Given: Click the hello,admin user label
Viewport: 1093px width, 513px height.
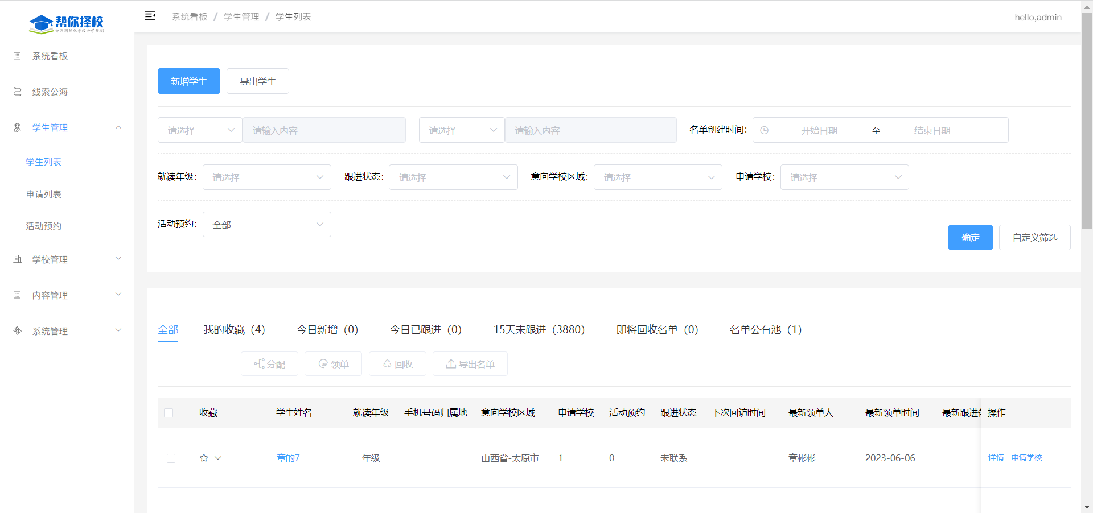Looking at the screenshot, I should [x=1038, y=17].
